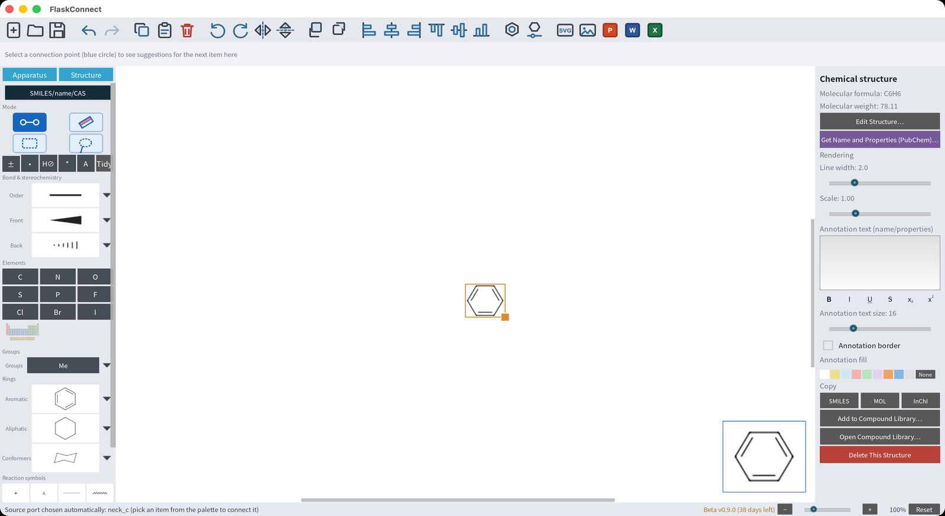Select the bond drawing mode
945x516 pixels.
30,122
